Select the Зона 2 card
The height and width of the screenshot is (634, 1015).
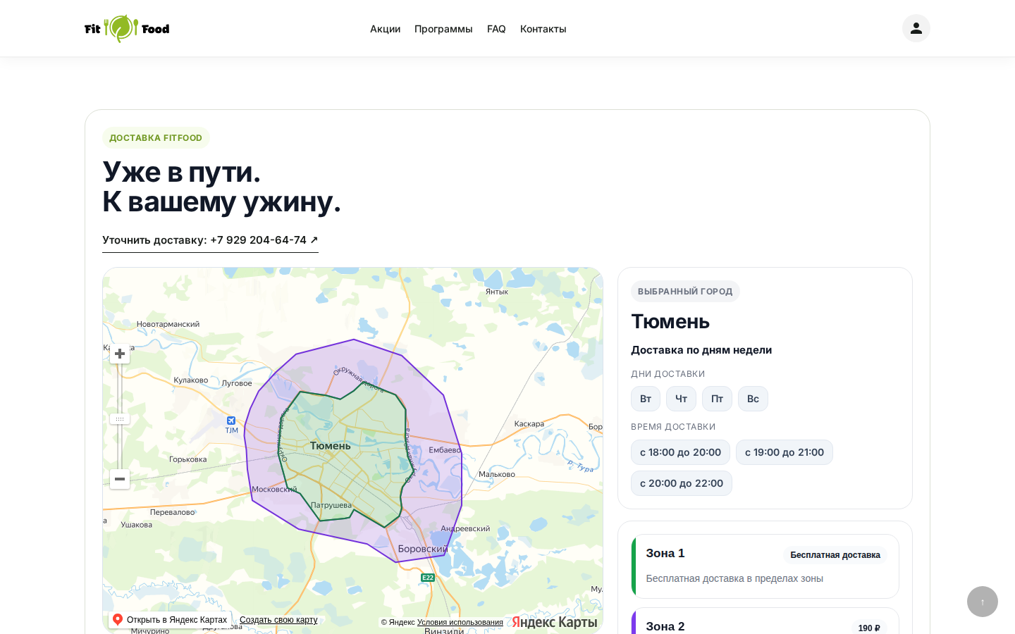(x=765, y=621)
